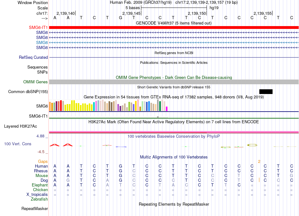
Task: Click the RepeatMasker track label
Action: pyautogui.click(x=35, y=208)
